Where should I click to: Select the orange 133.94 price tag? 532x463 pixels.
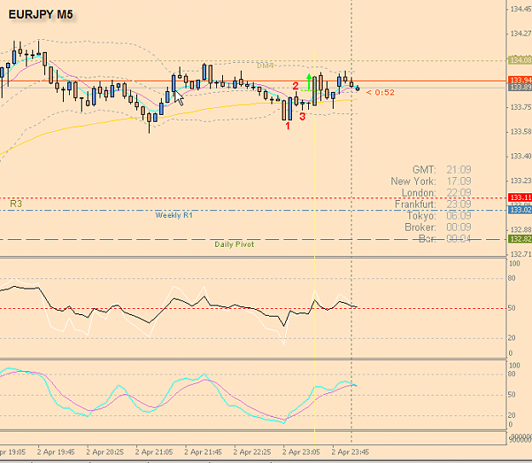pos(520,80)
